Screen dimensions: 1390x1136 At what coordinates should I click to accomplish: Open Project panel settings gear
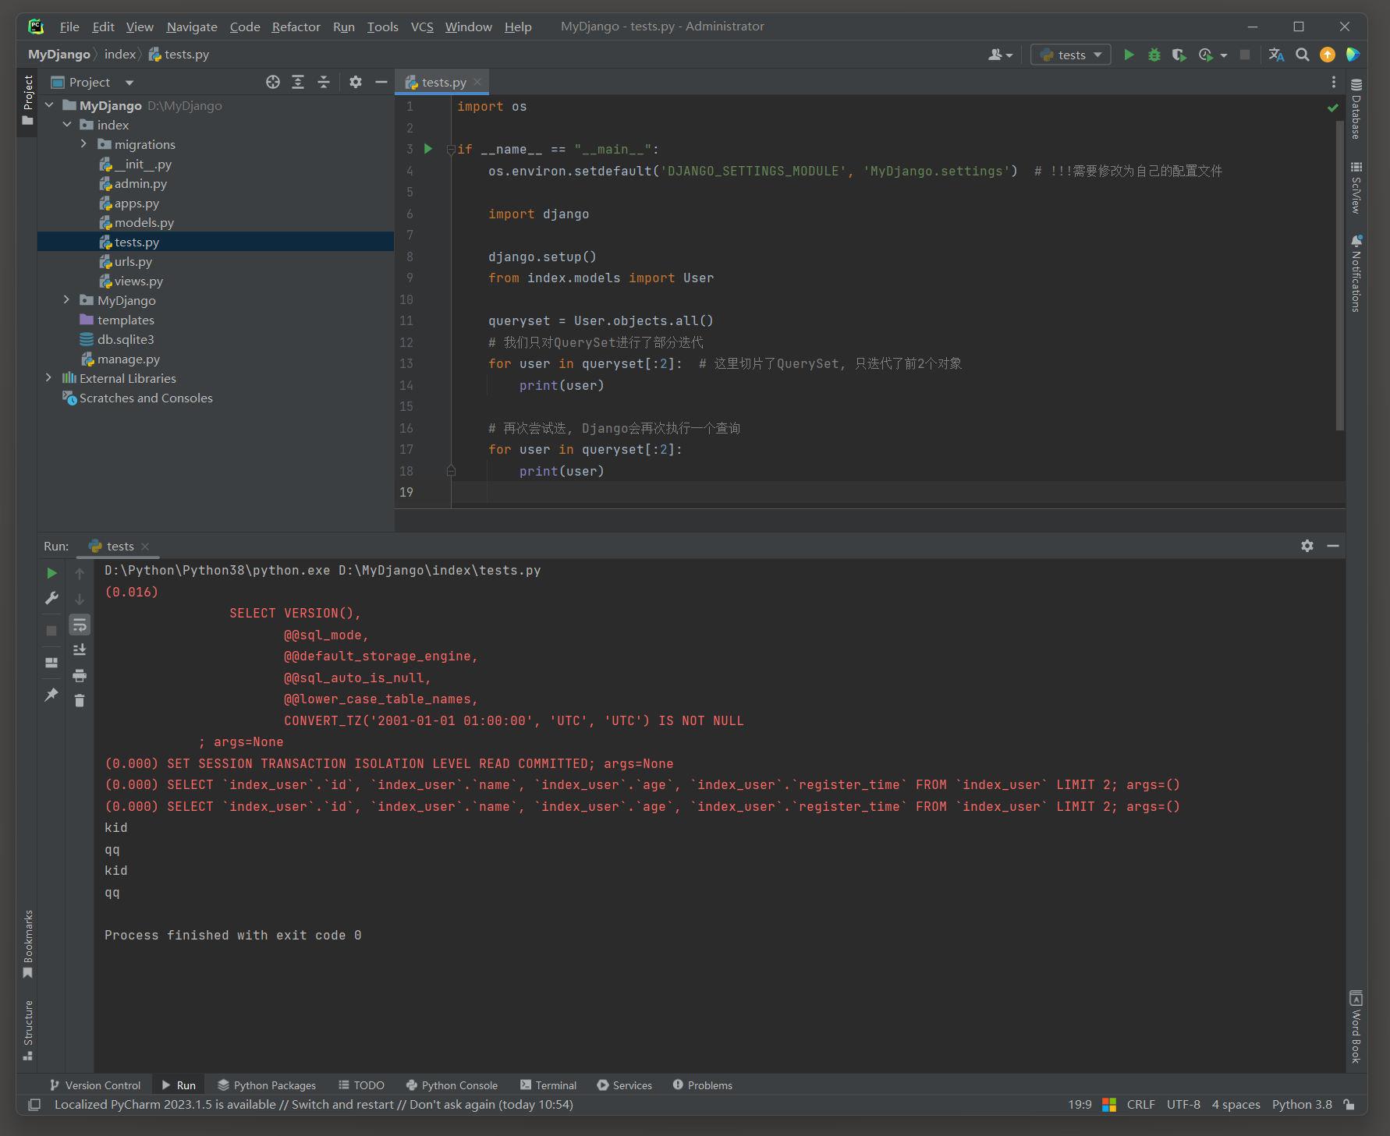(x=356, y=82)
